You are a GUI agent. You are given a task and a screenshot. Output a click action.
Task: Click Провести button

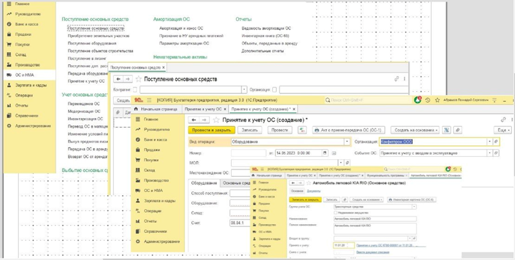(279, 130)
